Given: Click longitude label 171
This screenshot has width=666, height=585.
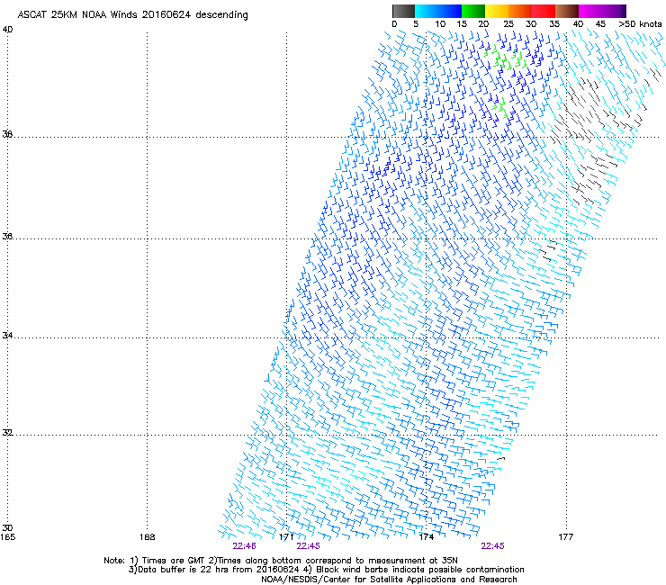Looking at the screenshot, I should 286,537.
